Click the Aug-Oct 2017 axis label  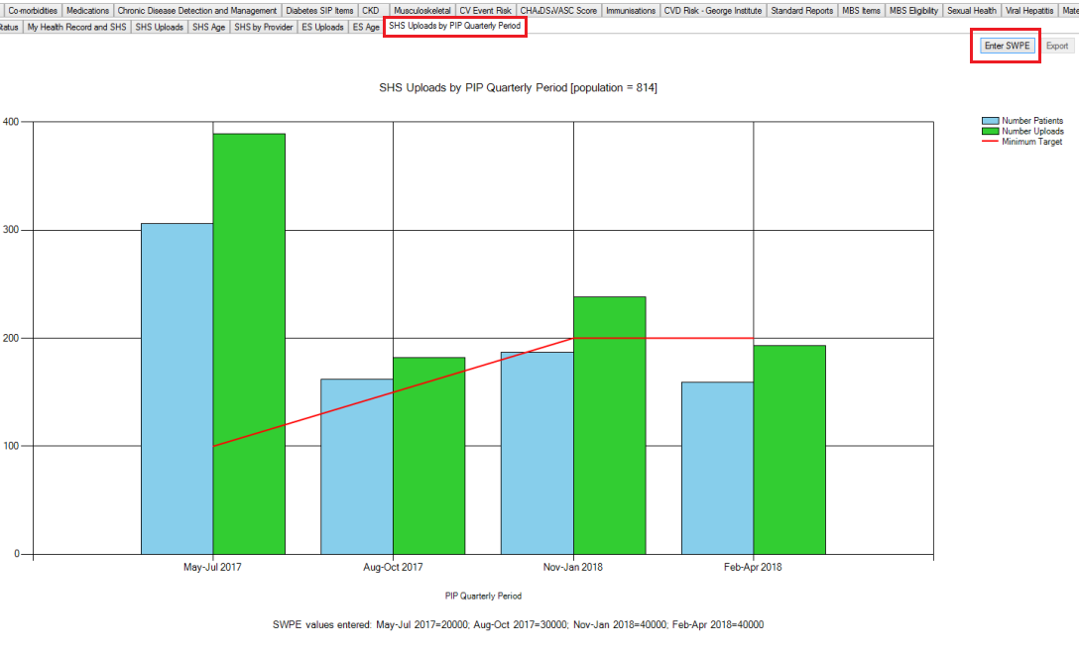point(393,567)
